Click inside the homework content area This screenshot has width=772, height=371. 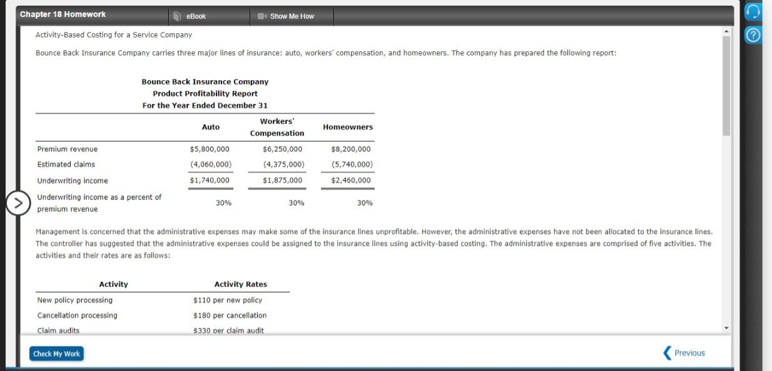[x=375, y=188]
